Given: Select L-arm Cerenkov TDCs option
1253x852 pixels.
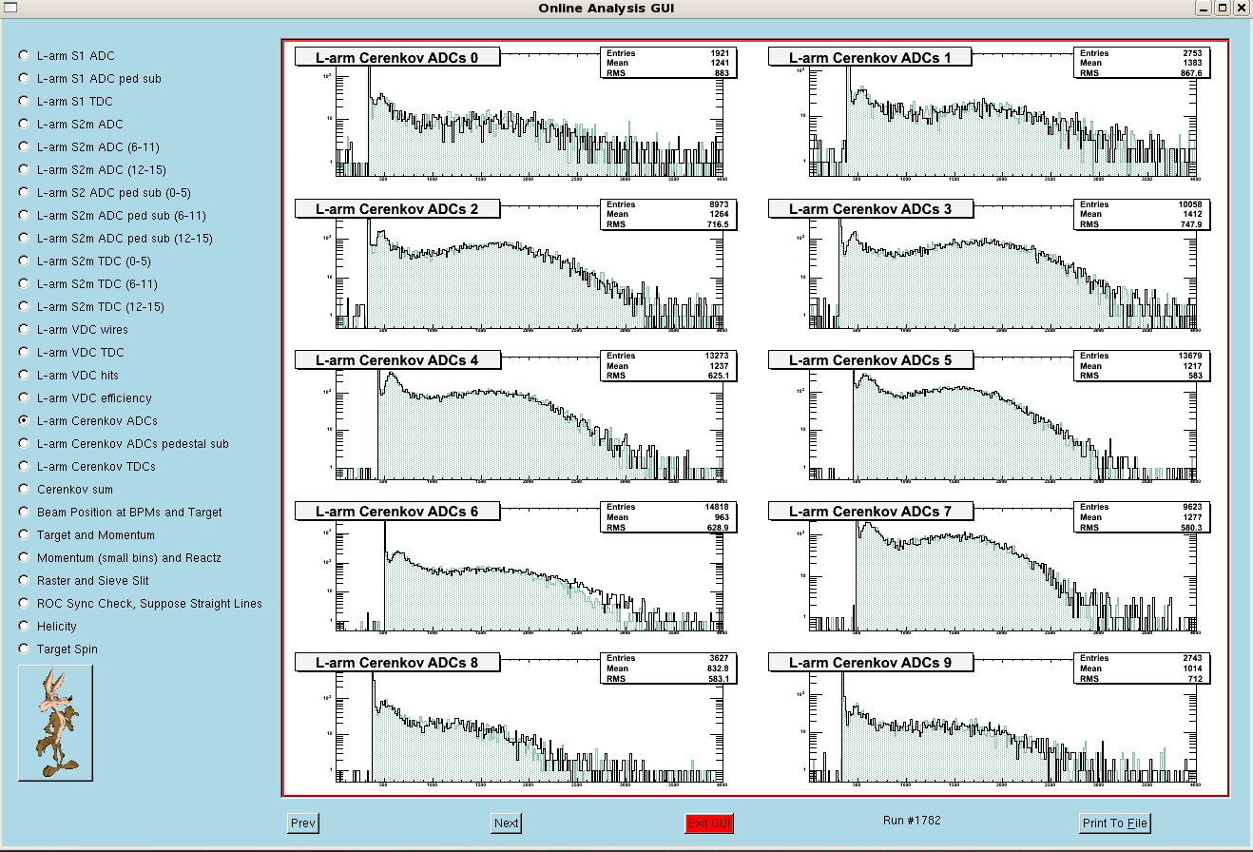Looking at the screenshot, I should point(24,467).
